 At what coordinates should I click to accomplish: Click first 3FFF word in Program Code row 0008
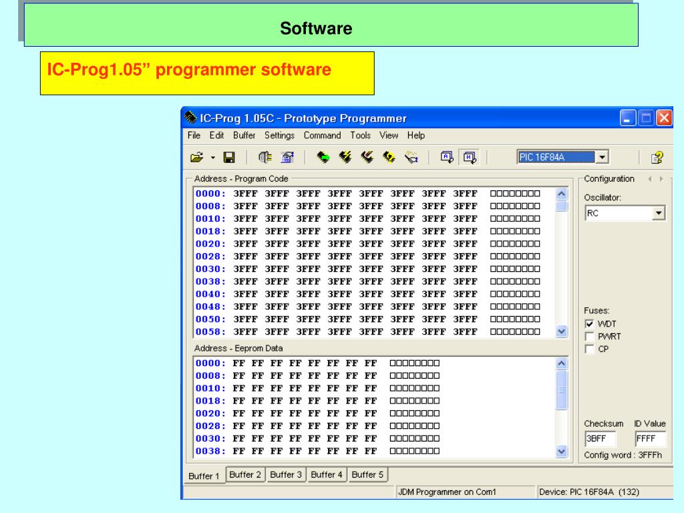click(246, 206)
